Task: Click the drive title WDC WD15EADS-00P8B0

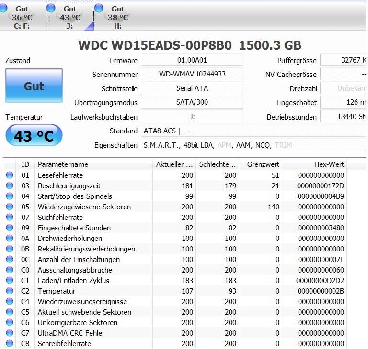Action: (155, 45)
